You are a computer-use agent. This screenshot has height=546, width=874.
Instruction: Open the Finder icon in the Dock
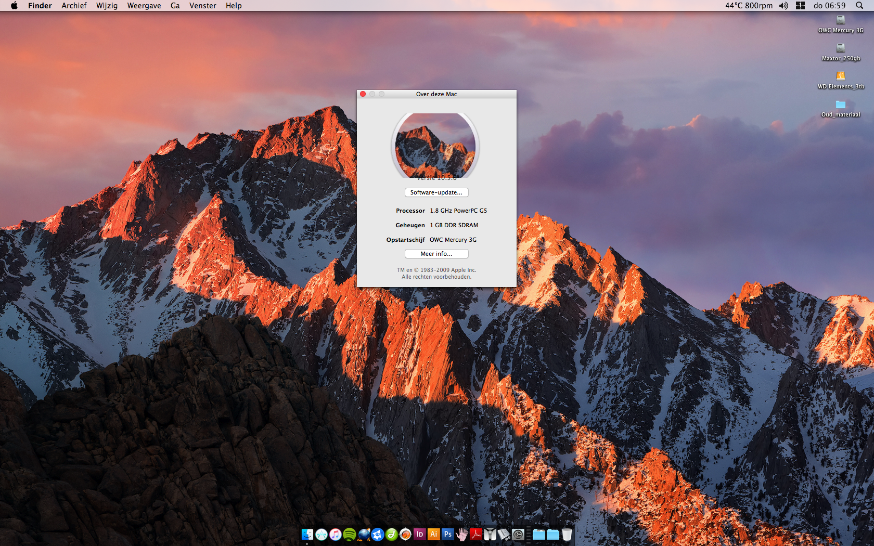pos(307,534)
